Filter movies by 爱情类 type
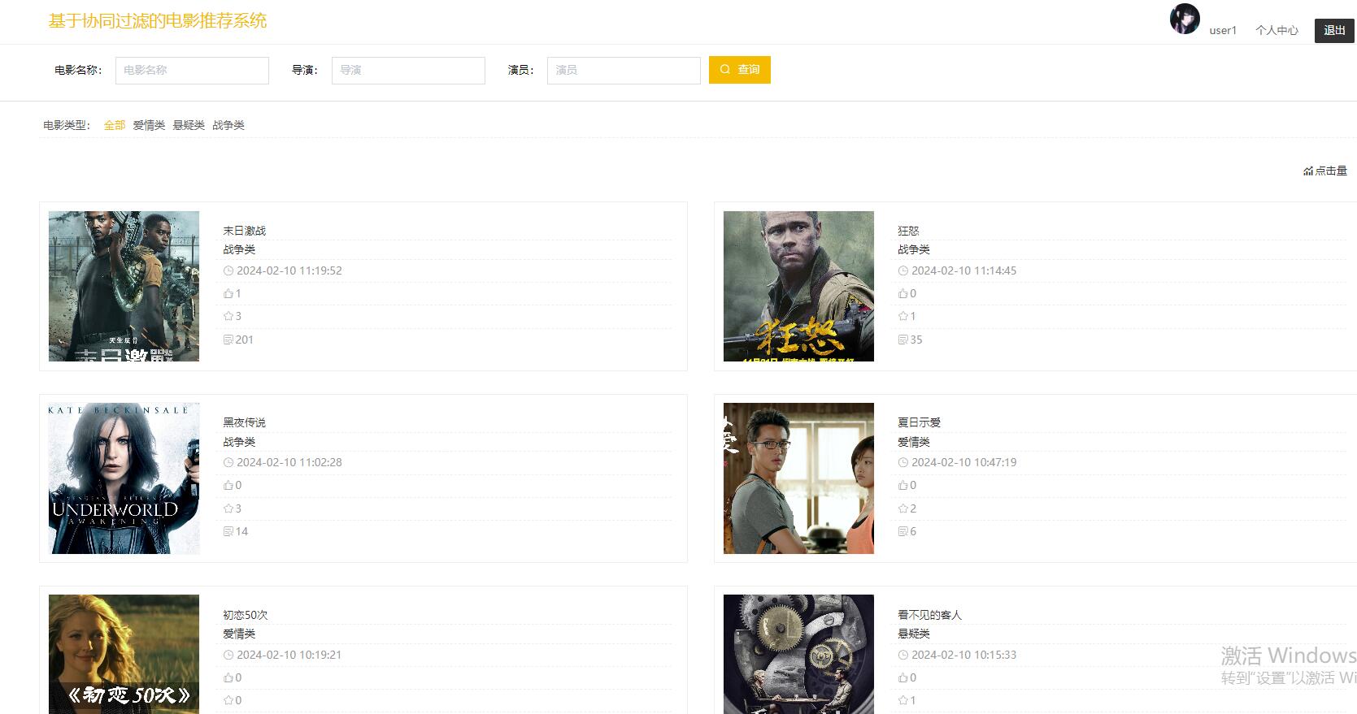This screenshot has width=1357, height=714. pos(149,125)
